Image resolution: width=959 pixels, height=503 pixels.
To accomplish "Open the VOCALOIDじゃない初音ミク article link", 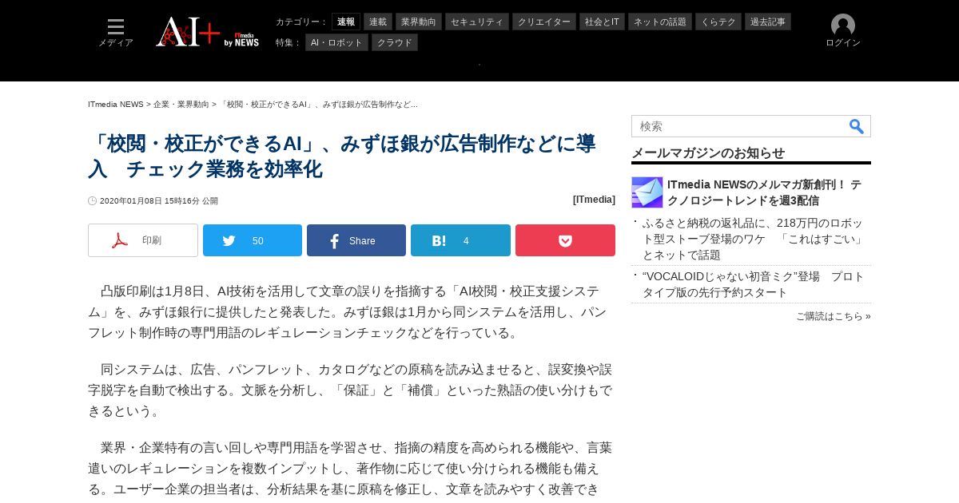I will pos(754,284).
